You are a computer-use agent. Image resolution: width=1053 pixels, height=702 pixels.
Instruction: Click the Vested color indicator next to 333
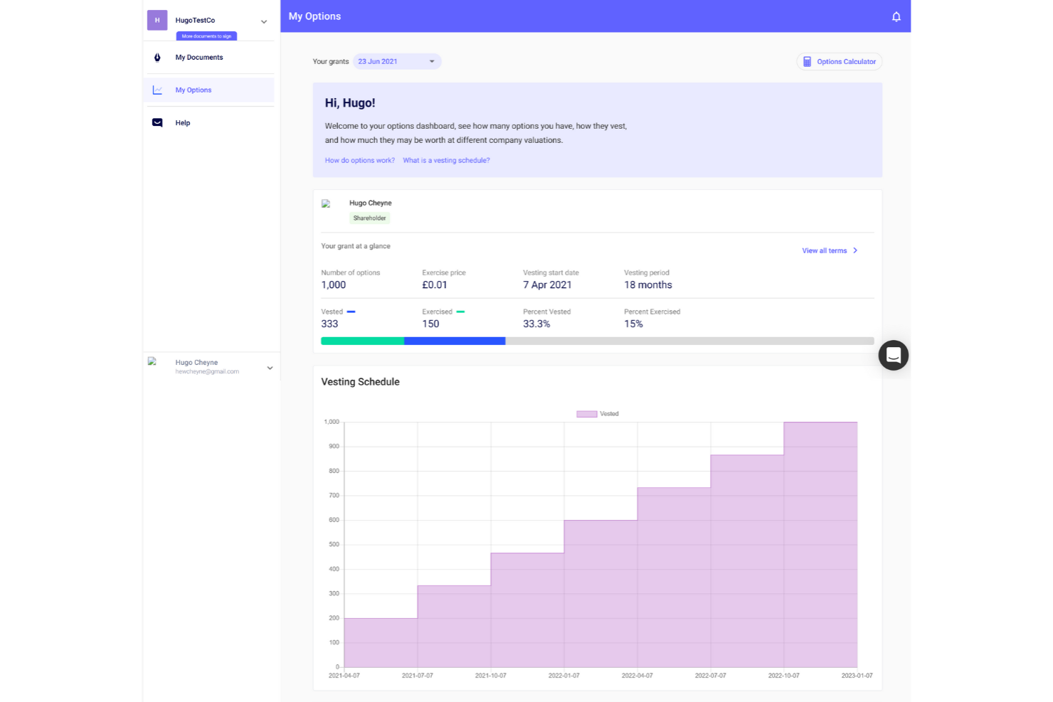(351, 312)
